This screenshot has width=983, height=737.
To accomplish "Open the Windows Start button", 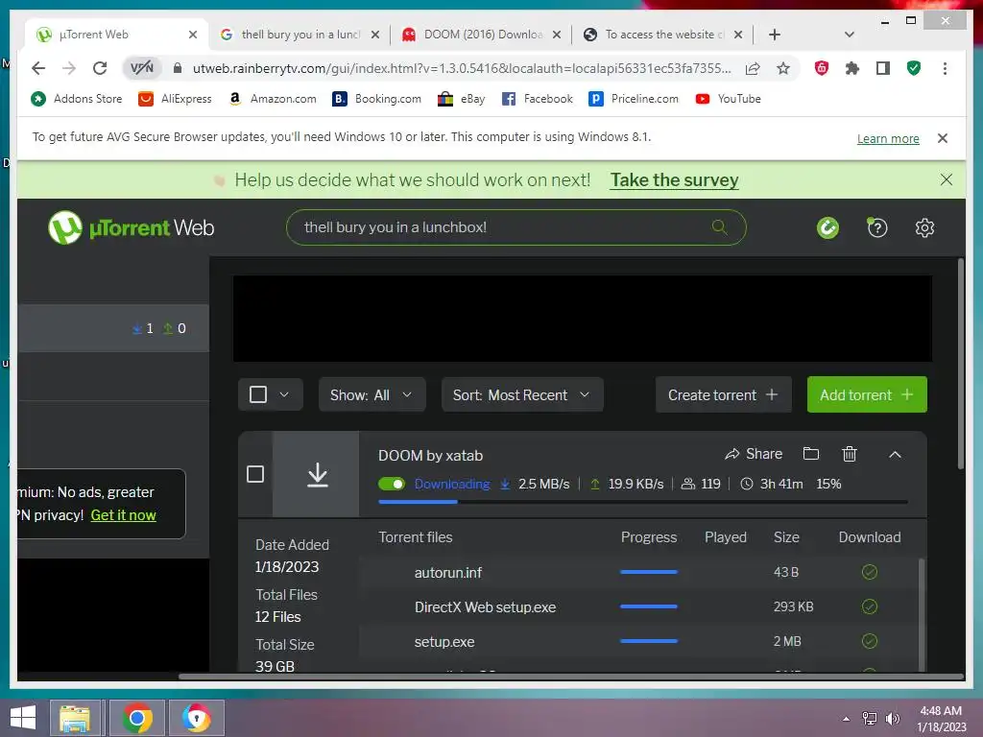I will [x=23, y=718].
